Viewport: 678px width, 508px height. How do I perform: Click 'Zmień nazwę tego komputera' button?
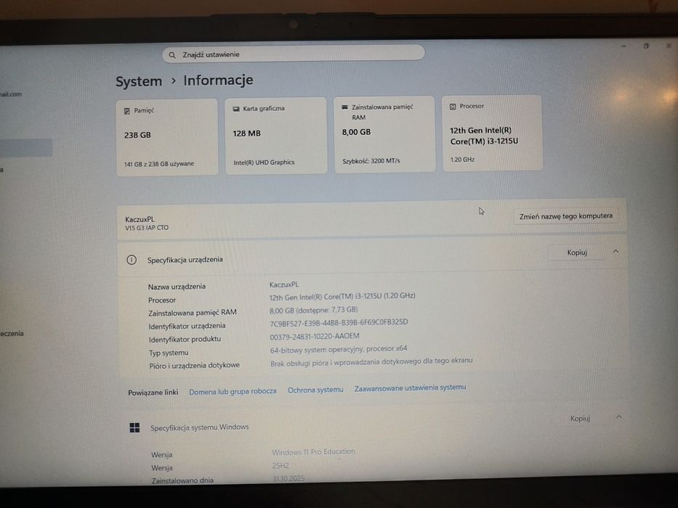[565, 216]
